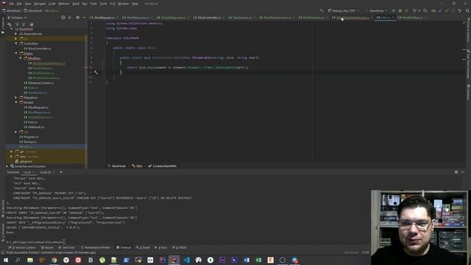Image resolution: width=471 pixels, height=265 pixels.
Task: Expand the Migrations folder
Action: click(16, 97)
